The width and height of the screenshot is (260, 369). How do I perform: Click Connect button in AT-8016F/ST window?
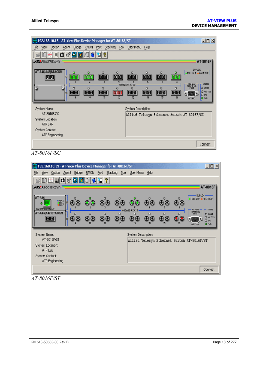(x=209, y=270)
